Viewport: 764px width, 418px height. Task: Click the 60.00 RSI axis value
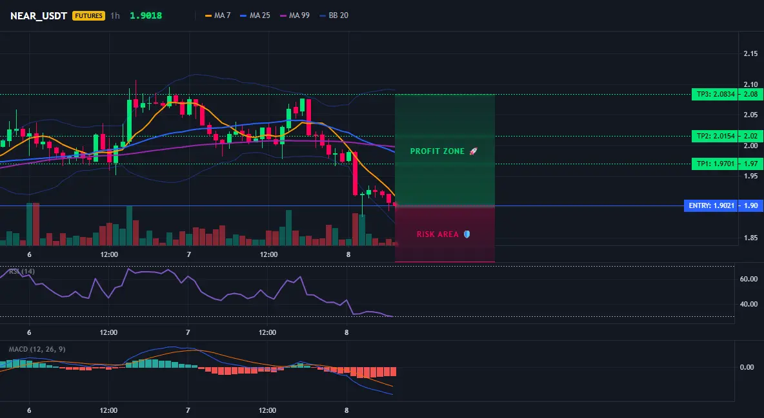(749, 280)
